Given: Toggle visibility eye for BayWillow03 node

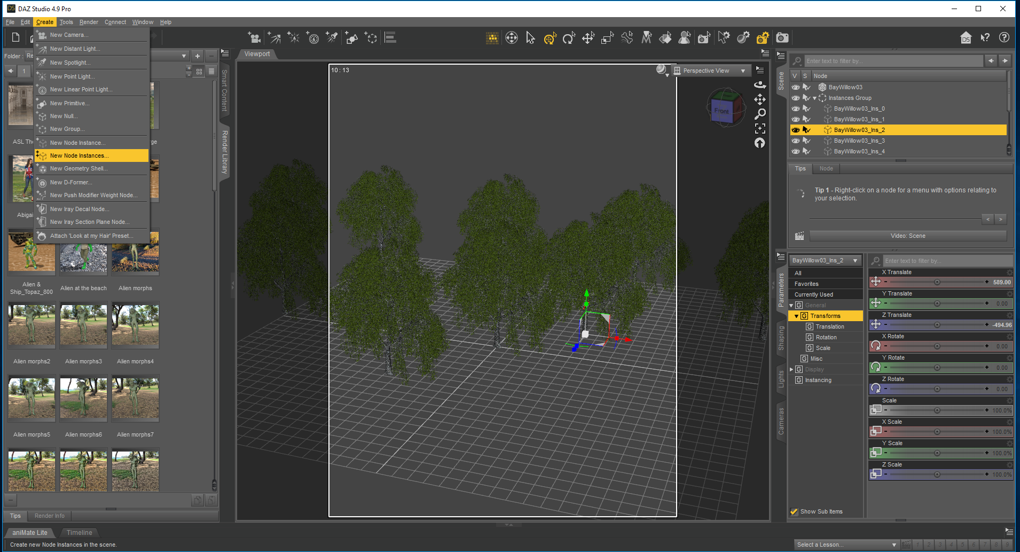Looking at the screenshot, I should click(x=796, y=87).
